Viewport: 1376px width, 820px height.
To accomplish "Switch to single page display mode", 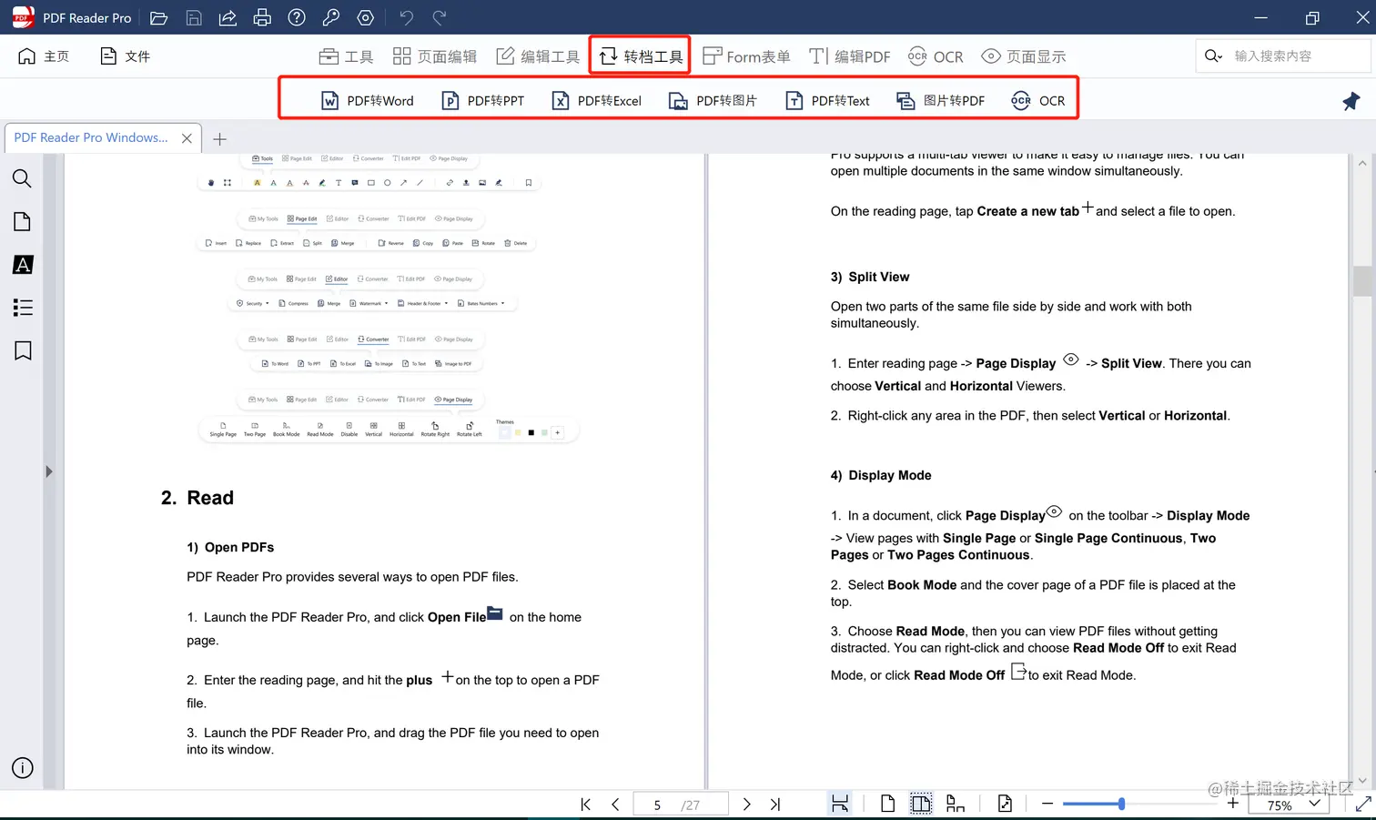I will tap(887, 804).
